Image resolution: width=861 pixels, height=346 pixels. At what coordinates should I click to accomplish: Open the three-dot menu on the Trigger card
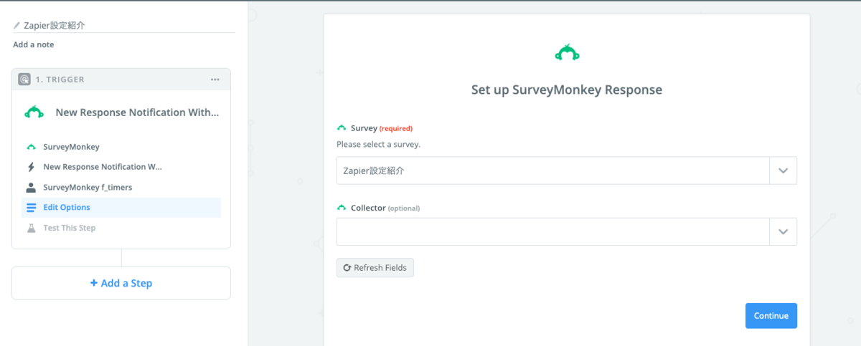215,80
